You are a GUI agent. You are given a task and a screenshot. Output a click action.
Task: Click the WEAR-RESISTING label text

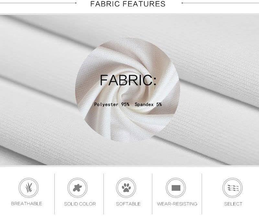[x=177, y=204]
